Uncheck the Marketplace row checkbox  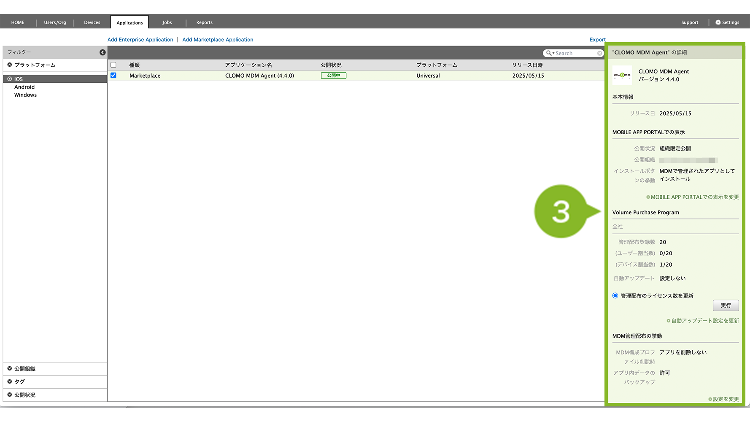coord(113,76)
